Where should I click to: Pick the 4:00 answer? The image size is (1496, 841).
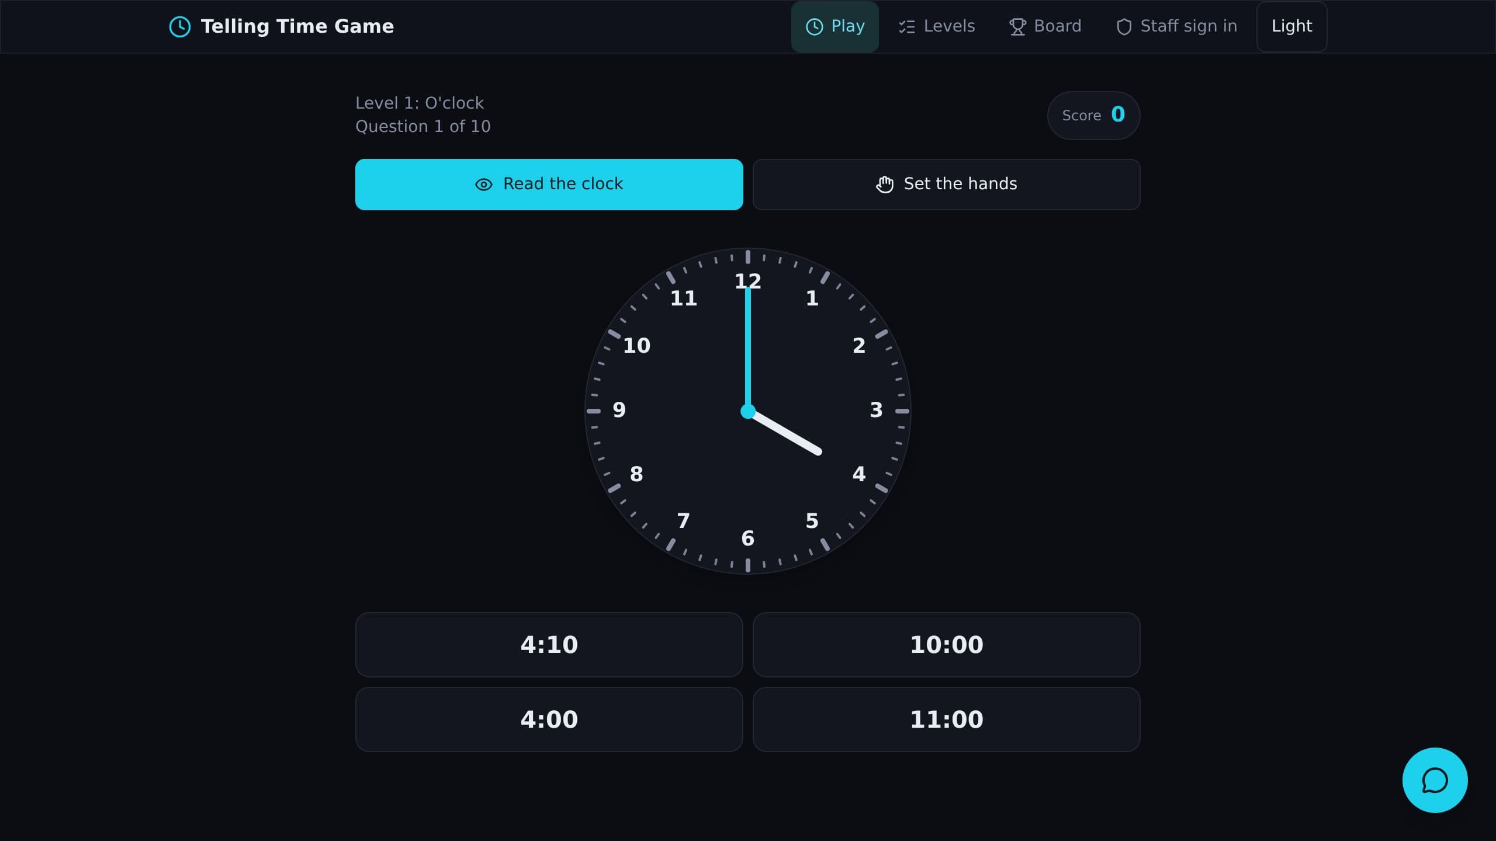pyautogui.click(x=549, y=719)
